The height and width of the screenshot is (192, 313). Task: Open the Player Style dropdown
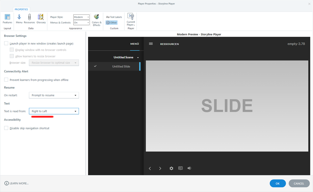tap(81, 17)
